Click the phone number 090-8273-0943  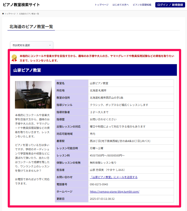tap(99, 184)
